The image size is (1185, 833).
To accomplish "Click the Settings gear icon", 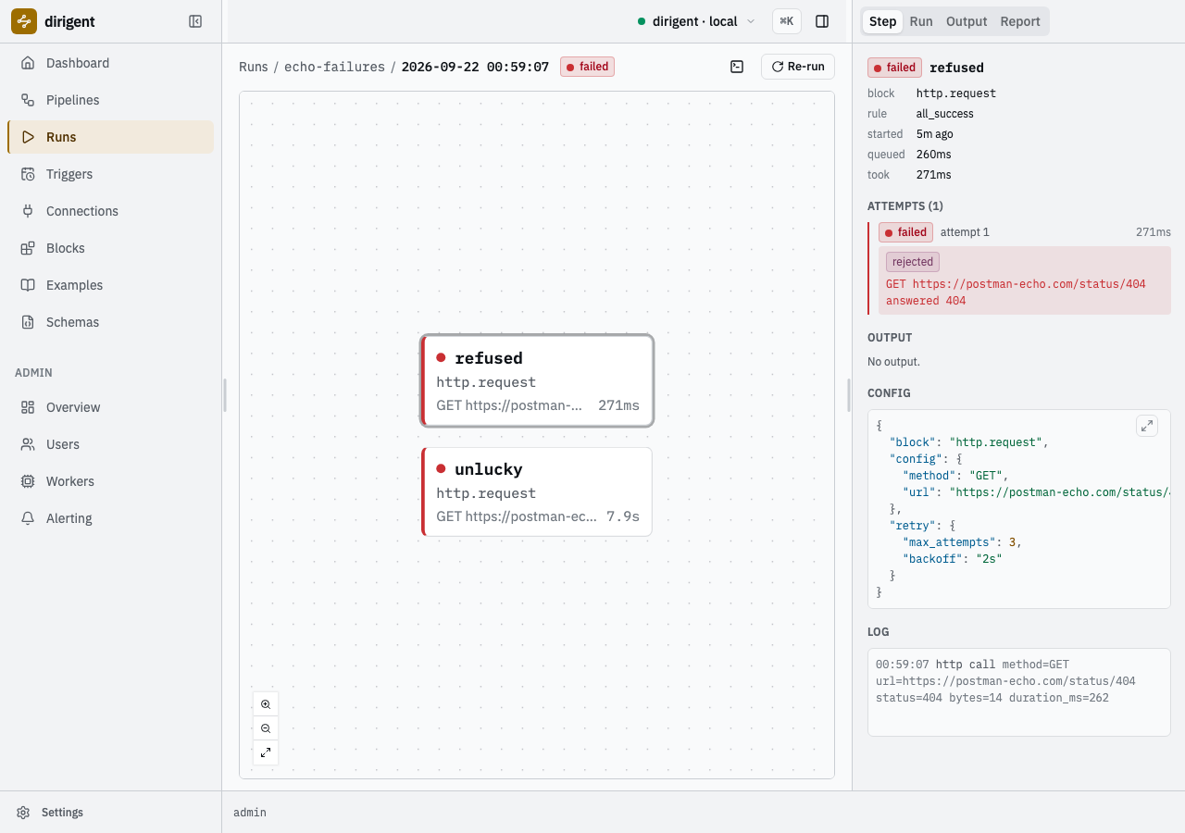I will [23, 813].
